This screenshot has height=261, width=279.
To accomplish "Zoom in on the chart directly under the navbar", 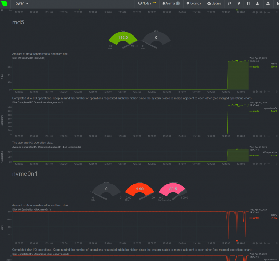I will pyautogui.click(x=265, y=12).
